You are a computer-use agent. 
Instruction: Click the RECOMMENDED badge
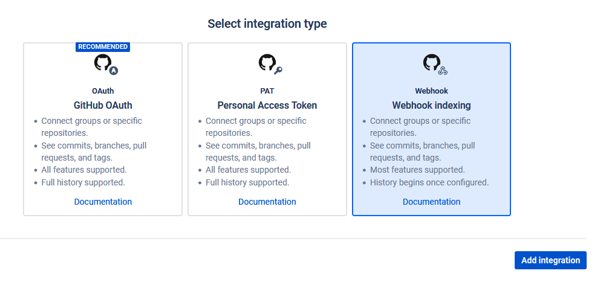point(103,46)
